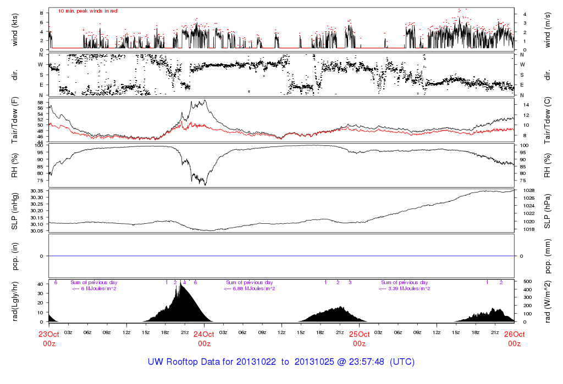The height and width of the screenshot is (384, 563).
Task: Select the 'pcp. (in)' axis label
Action: [15, 256]
